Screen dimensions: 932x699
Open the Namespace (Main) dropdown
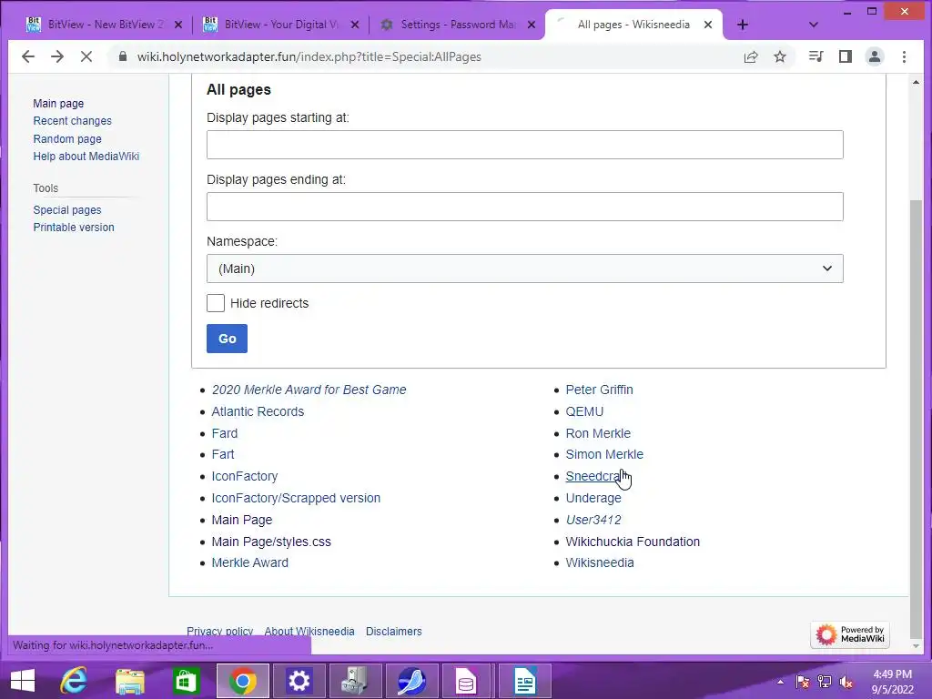[525, 268]
